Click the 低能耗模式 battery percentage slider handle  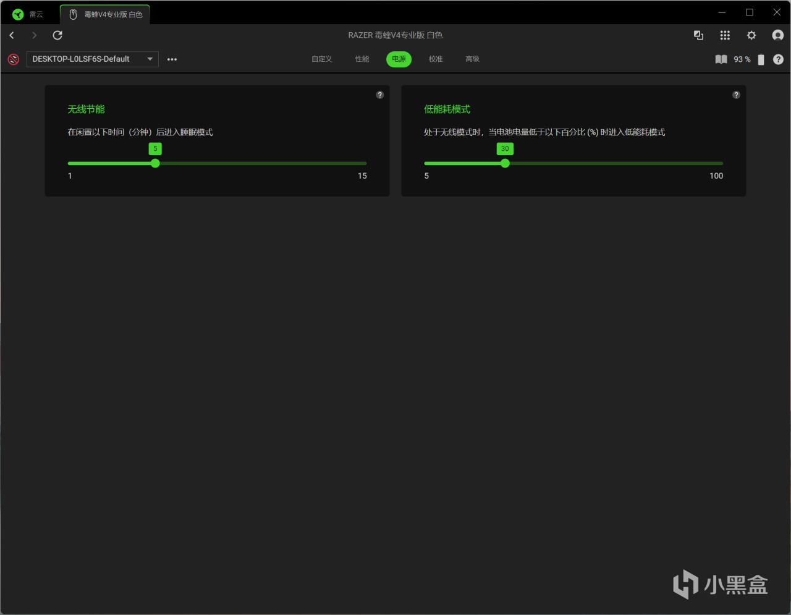[505, 163]
